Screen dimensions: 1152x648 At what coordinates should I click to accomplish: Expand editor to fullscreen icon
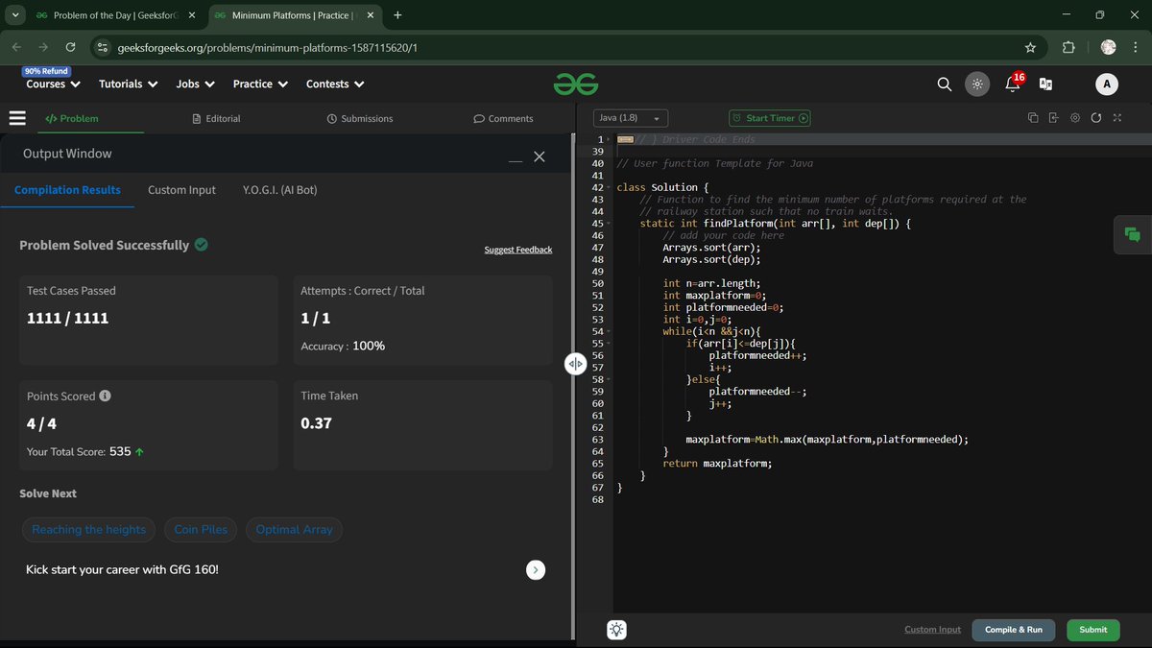click(x=1116, y=118)
